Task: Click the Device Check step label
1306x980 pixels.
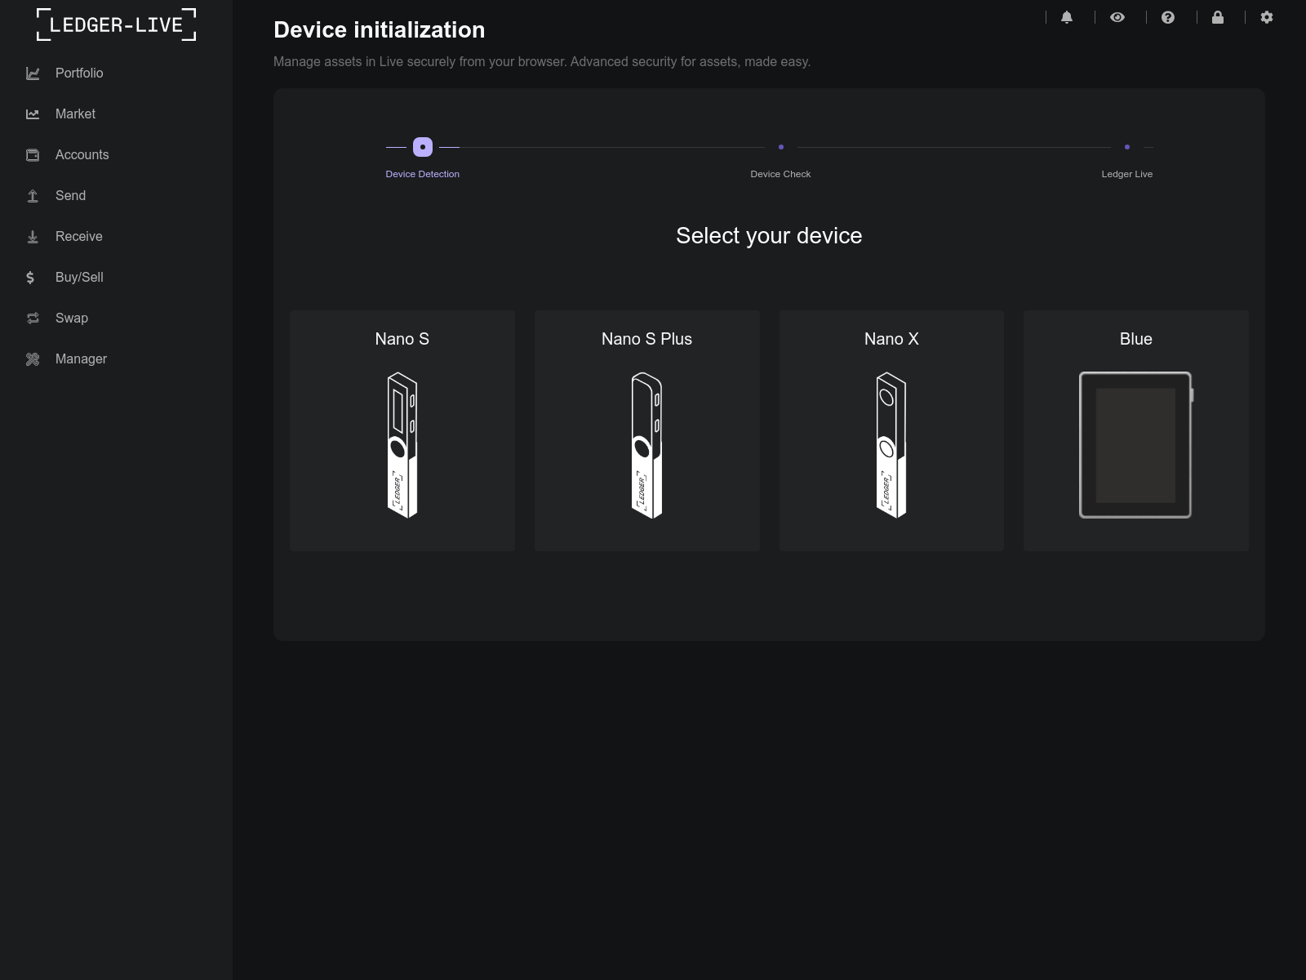Action: point(781,174)
